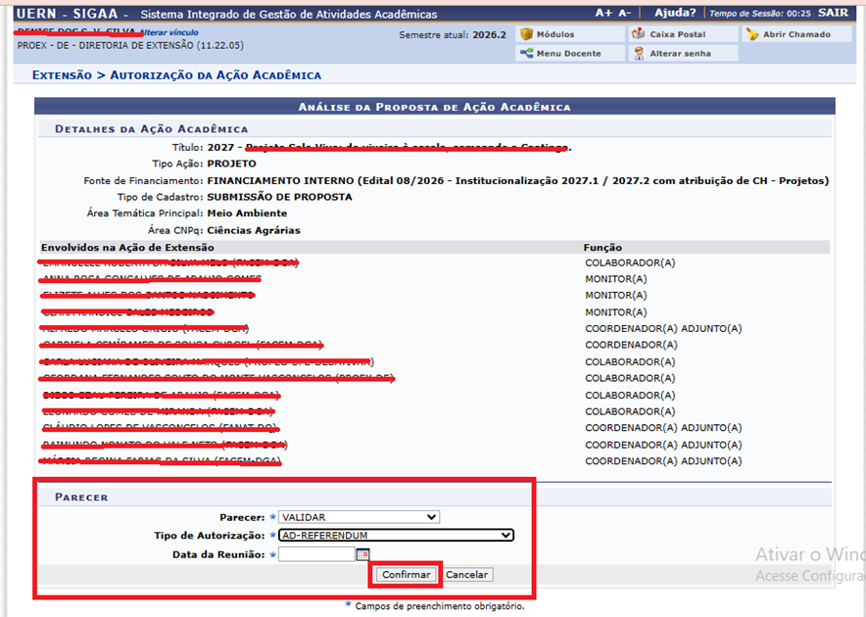866x617 pixels.
Task: Select the Extensão breadcrumb text
Action: click(x=62, y=75)
